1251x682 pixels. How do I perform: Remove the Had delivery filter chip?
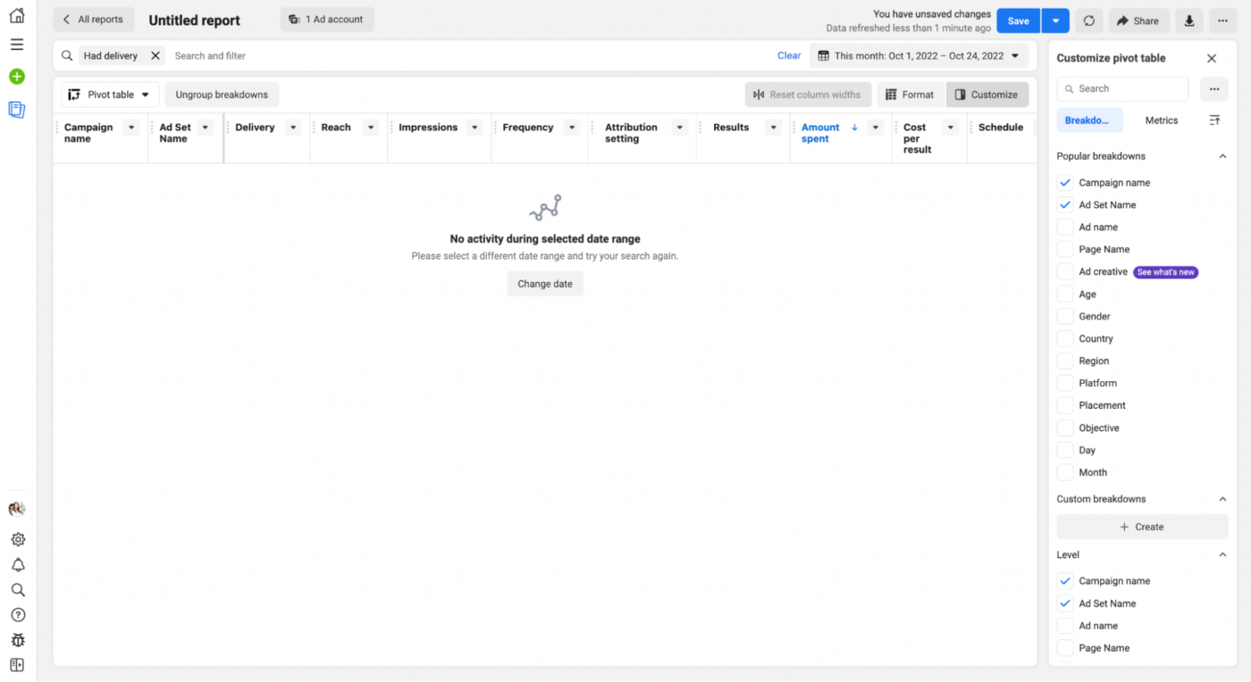pyautogui.click(x=155, y=55)
